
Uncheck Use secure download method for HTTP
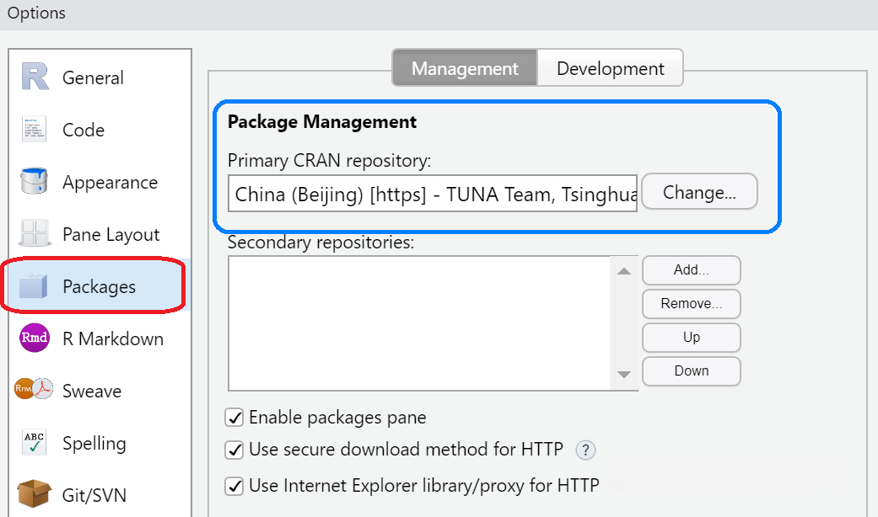click(234, 450)
